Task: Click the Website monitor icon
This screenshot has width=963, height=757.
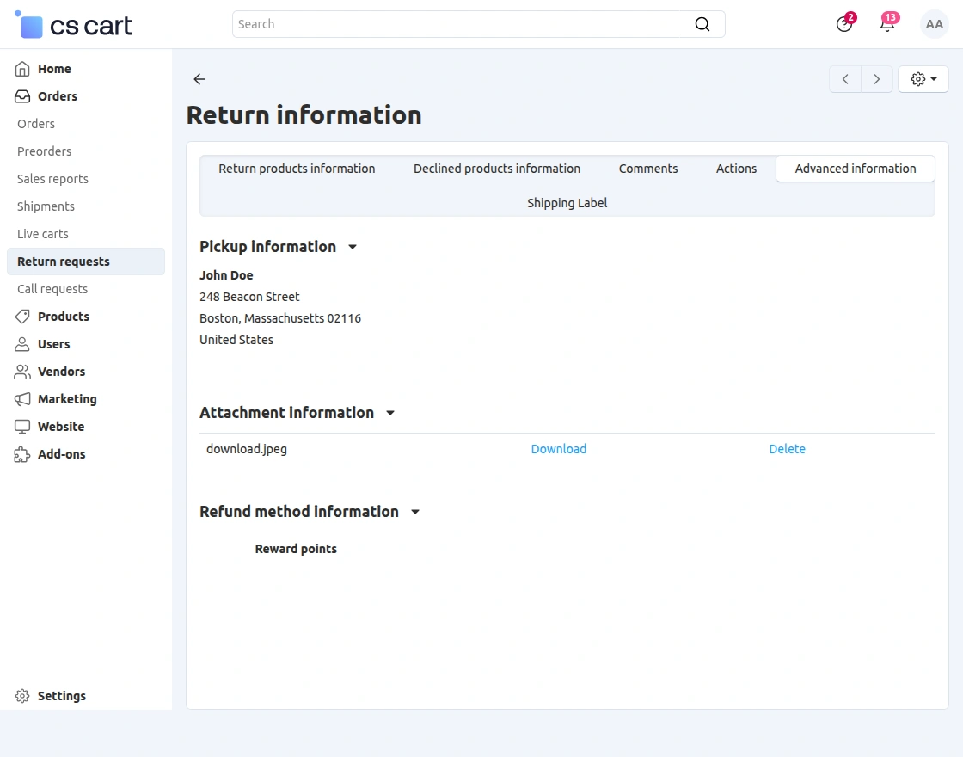Action: (x=21, y=427)
